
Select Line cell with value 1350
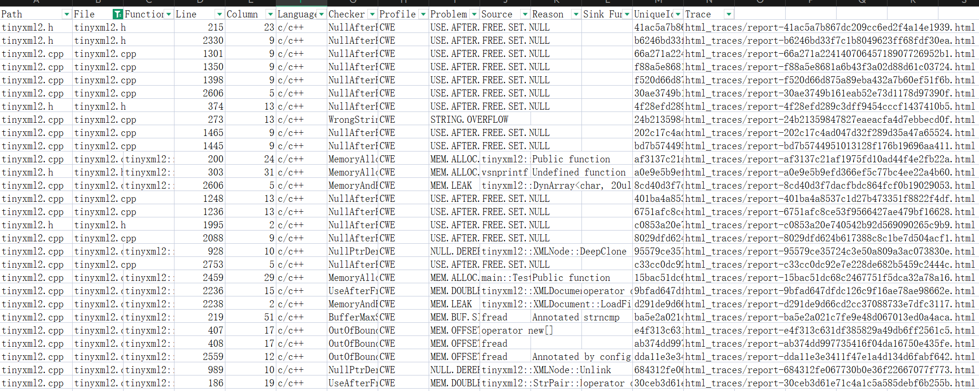click(199, 67)
